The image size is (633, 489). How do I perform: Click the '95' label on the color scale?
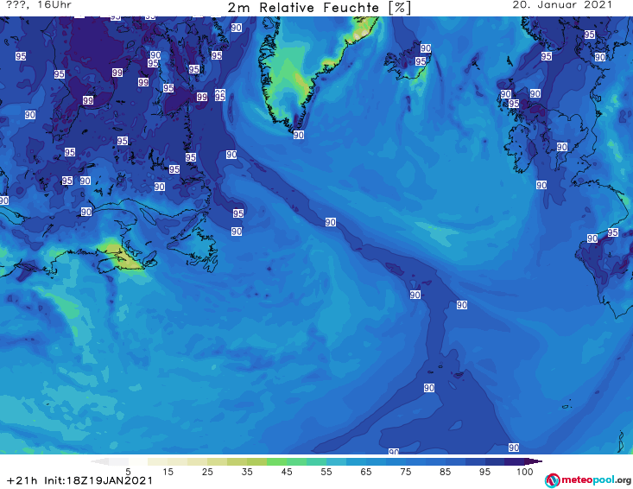pyautogui.click(x=484, y=472)
